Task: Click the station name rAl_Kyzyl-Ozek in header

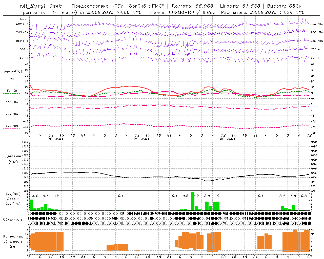Action: 41,6
